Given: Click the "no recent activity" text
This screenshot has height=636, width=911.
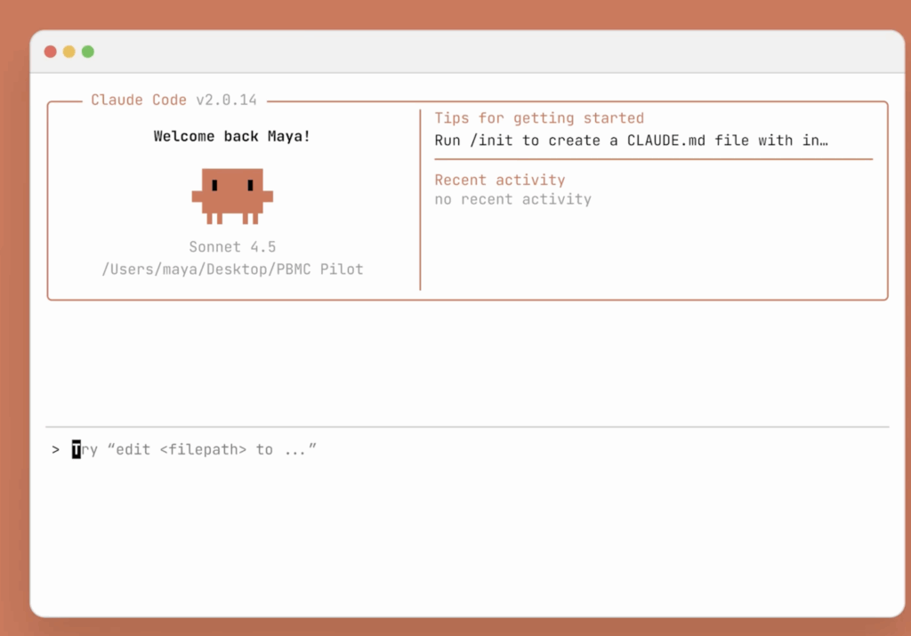Looking at the screenshot, I should point(512,199).
